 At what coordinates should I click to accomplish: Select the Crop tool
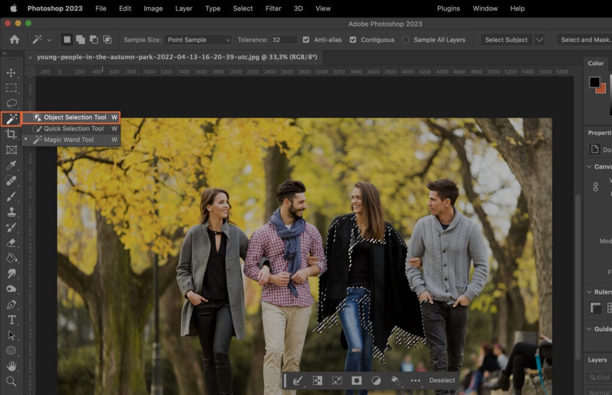click(11, 134)
